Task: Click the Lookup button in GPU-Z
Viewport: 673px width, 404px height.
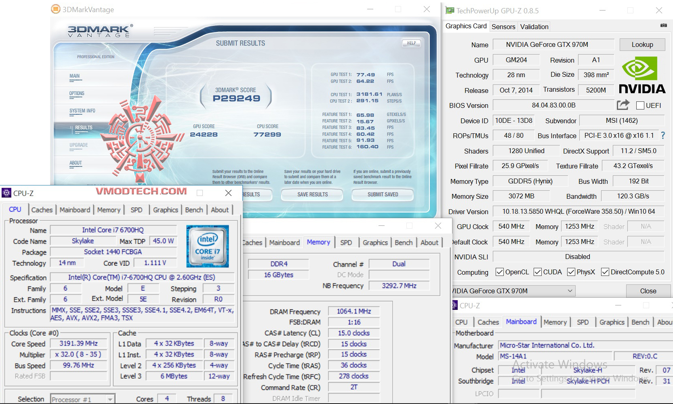Action: (x=642, y=44)
